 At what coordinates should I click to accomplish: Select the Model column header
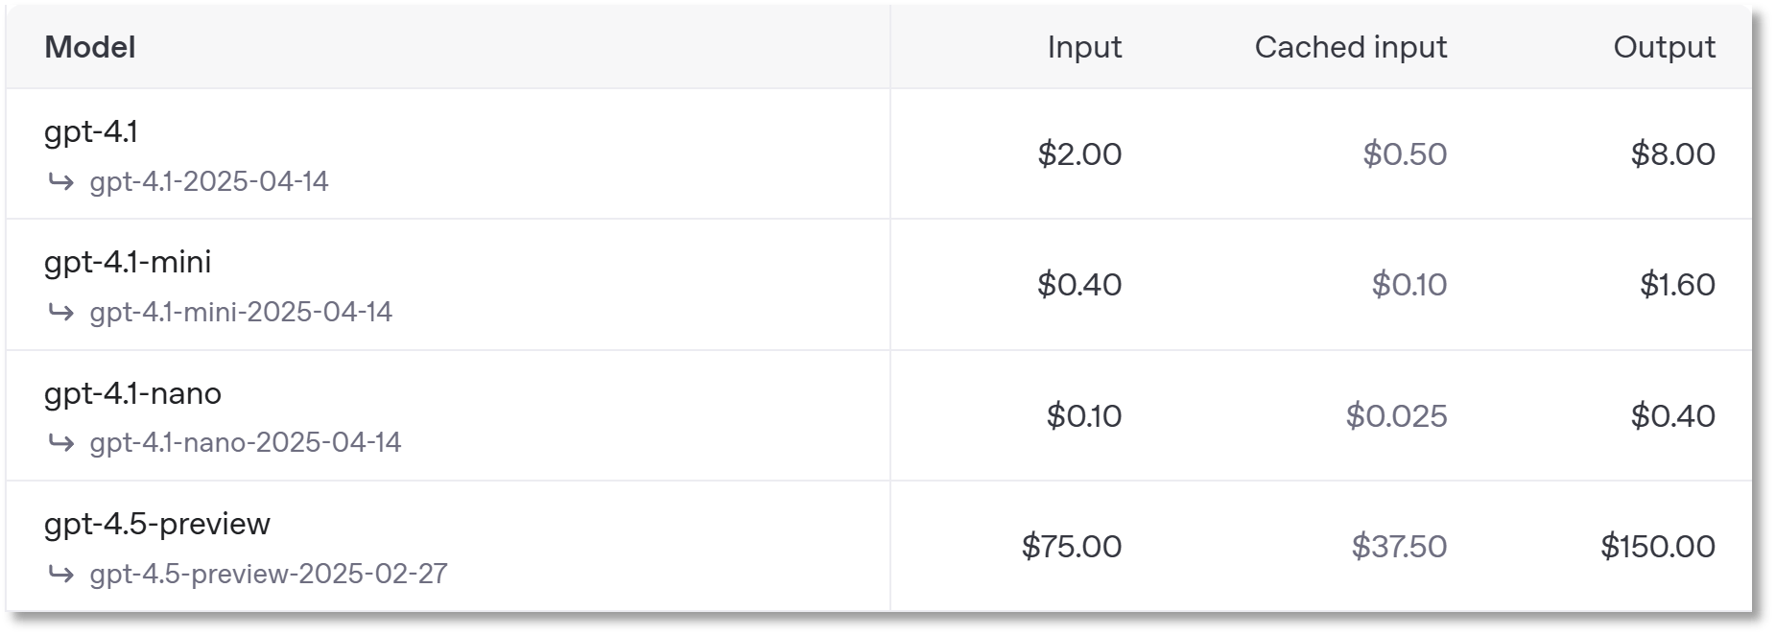(x=90, y=47)
